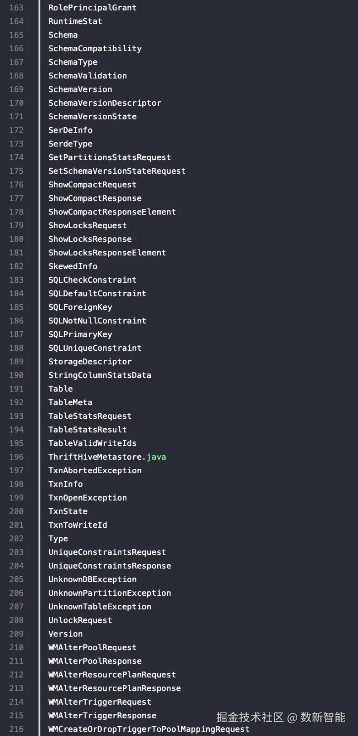Click the TxnAbortedException text
The height and width of the screenshot is (736, 358).
95,471
